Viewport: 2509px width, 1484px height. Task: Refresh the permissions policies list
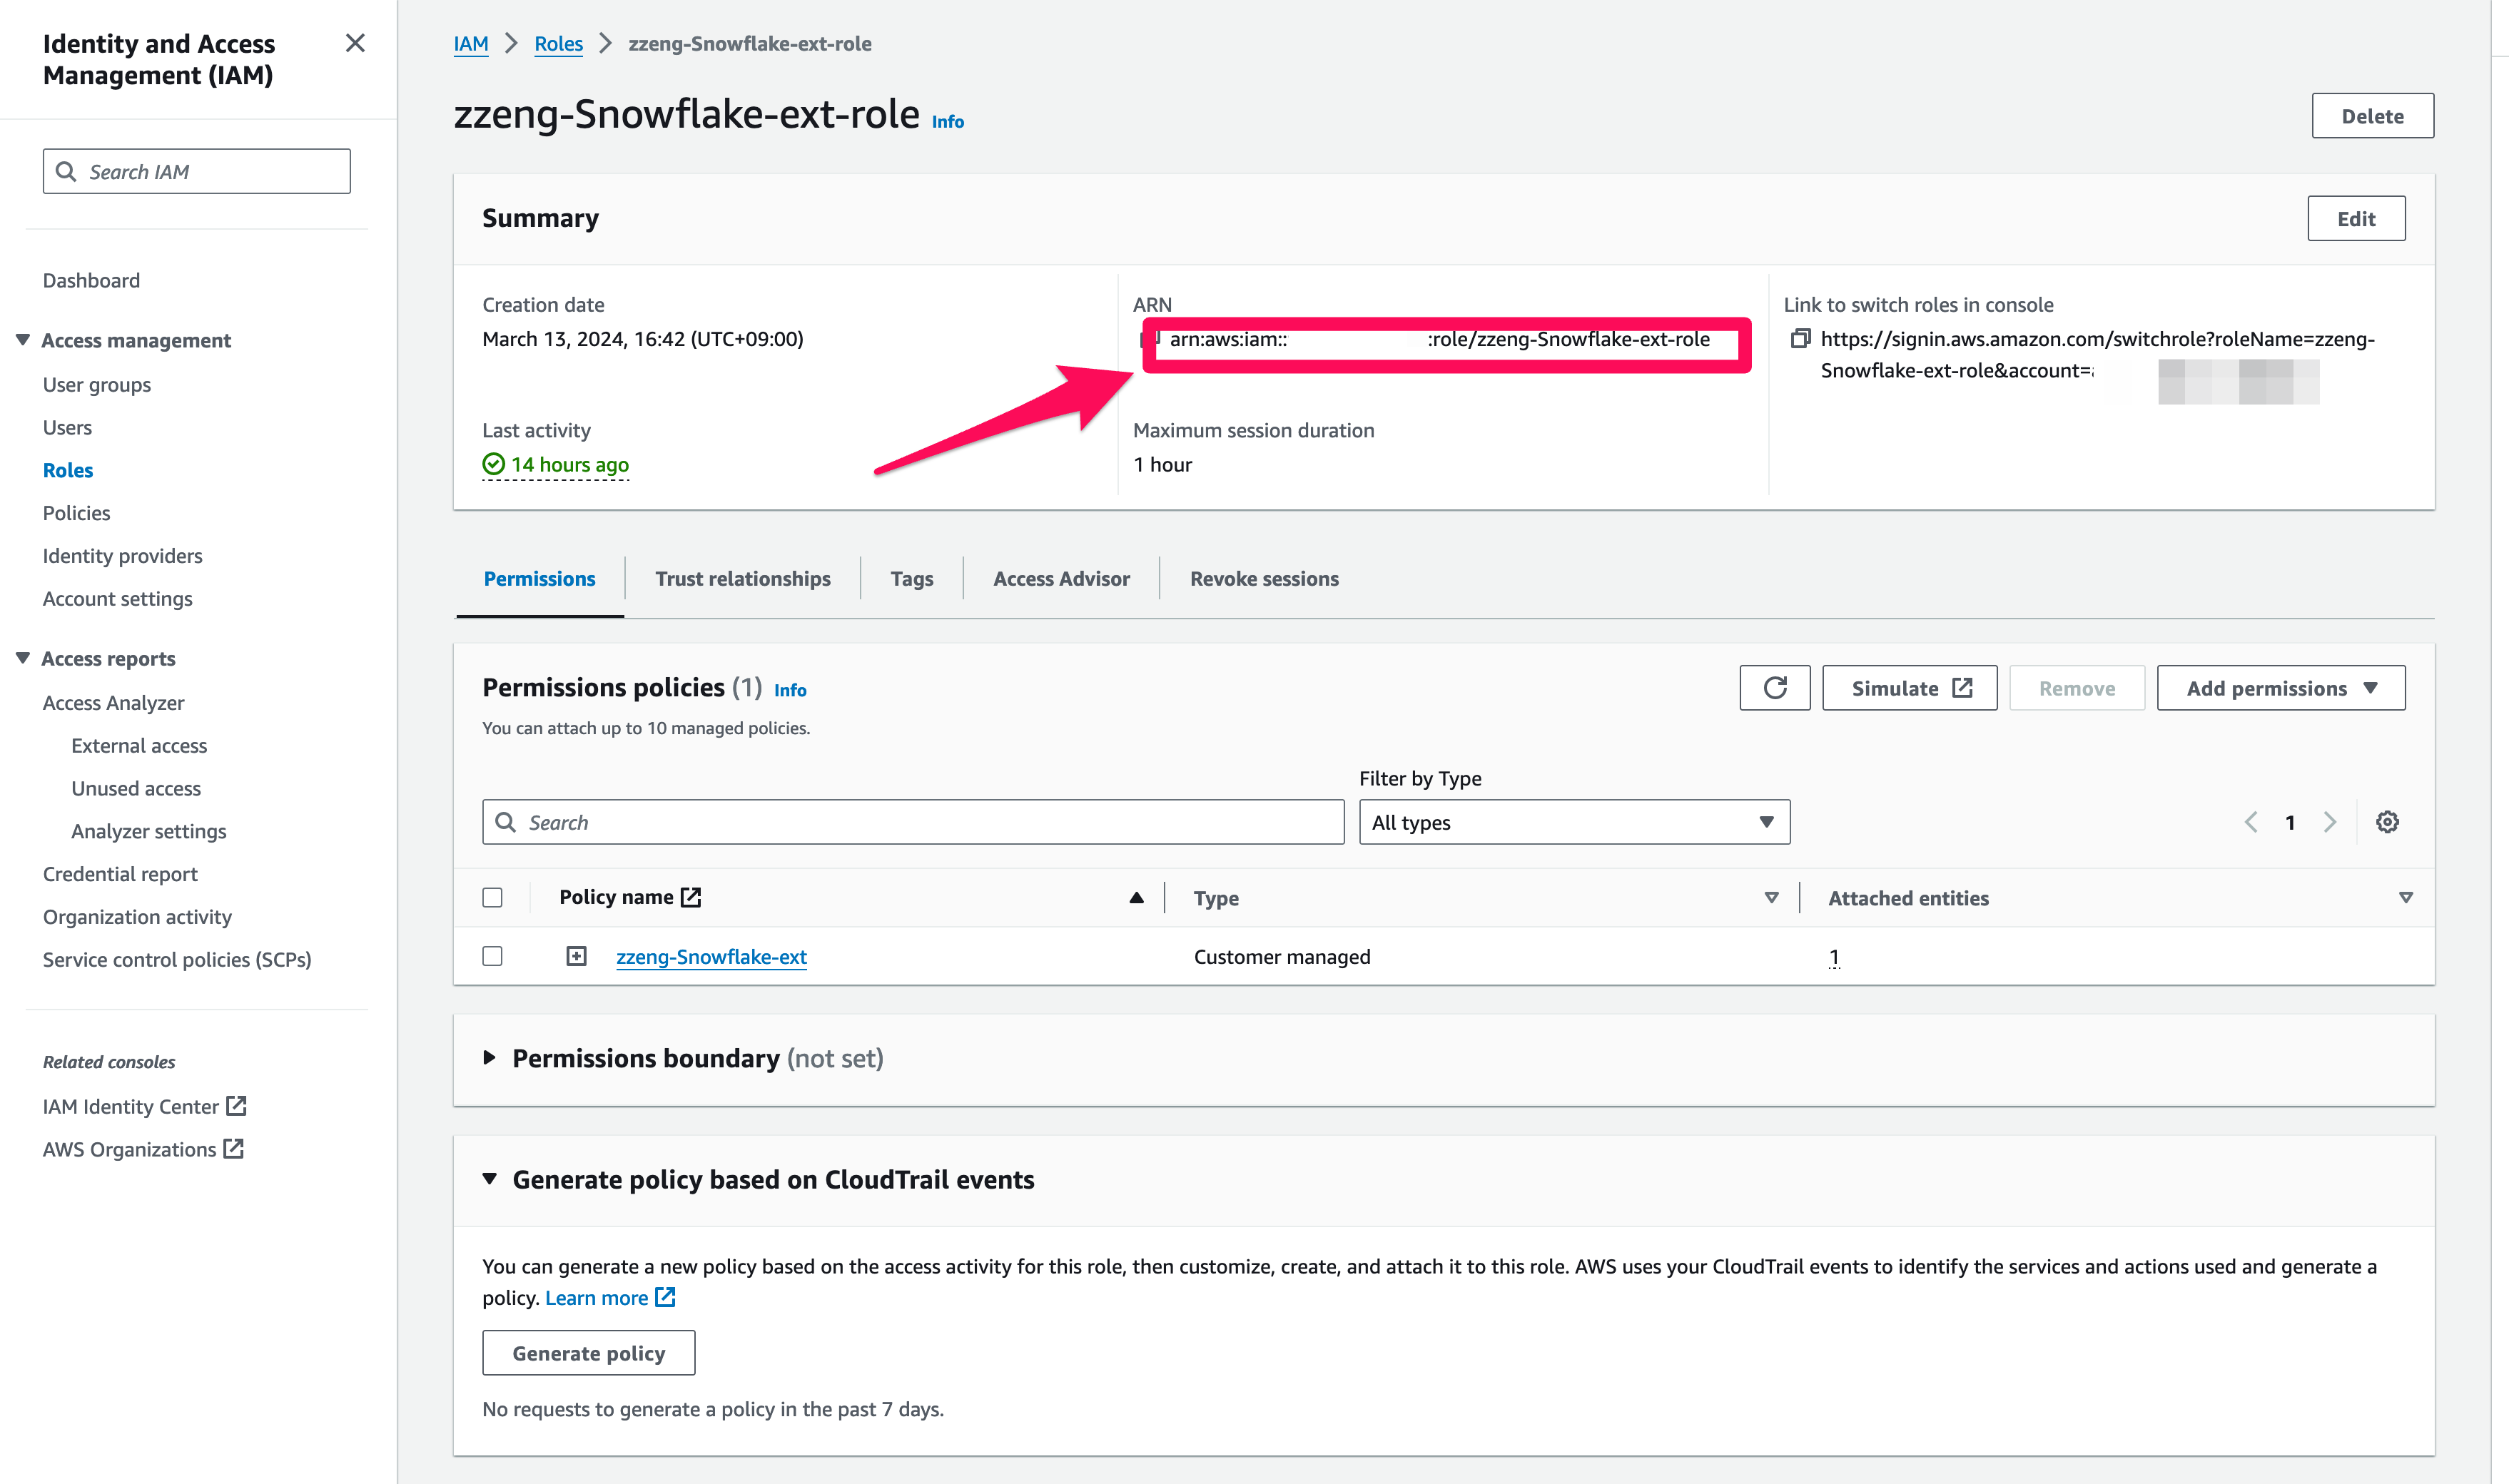point(1774,687)
